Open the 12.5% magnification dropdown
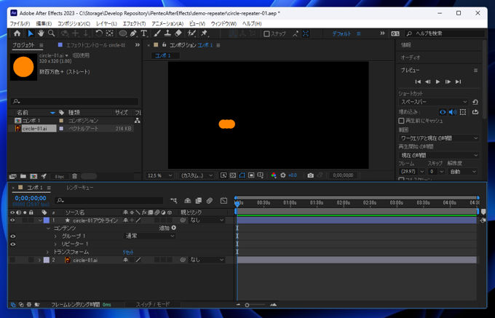 [160, 175]
